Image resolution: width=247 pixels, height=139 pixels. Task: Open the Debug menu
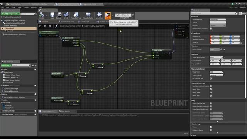26,7
